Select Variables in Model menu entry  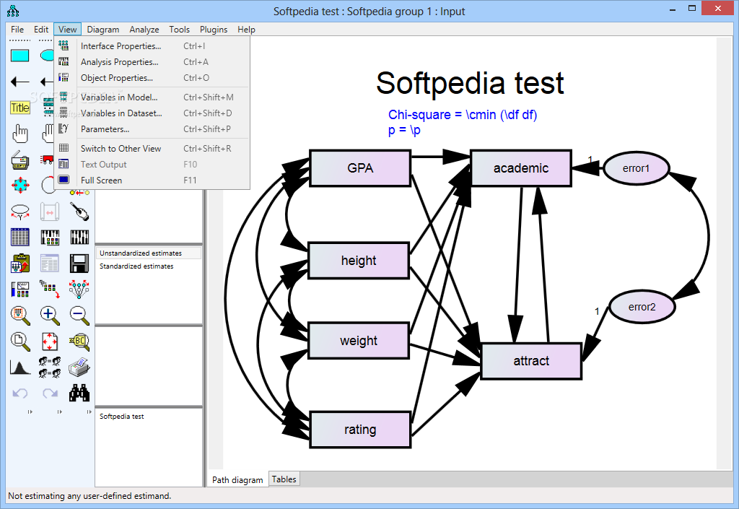152,97
